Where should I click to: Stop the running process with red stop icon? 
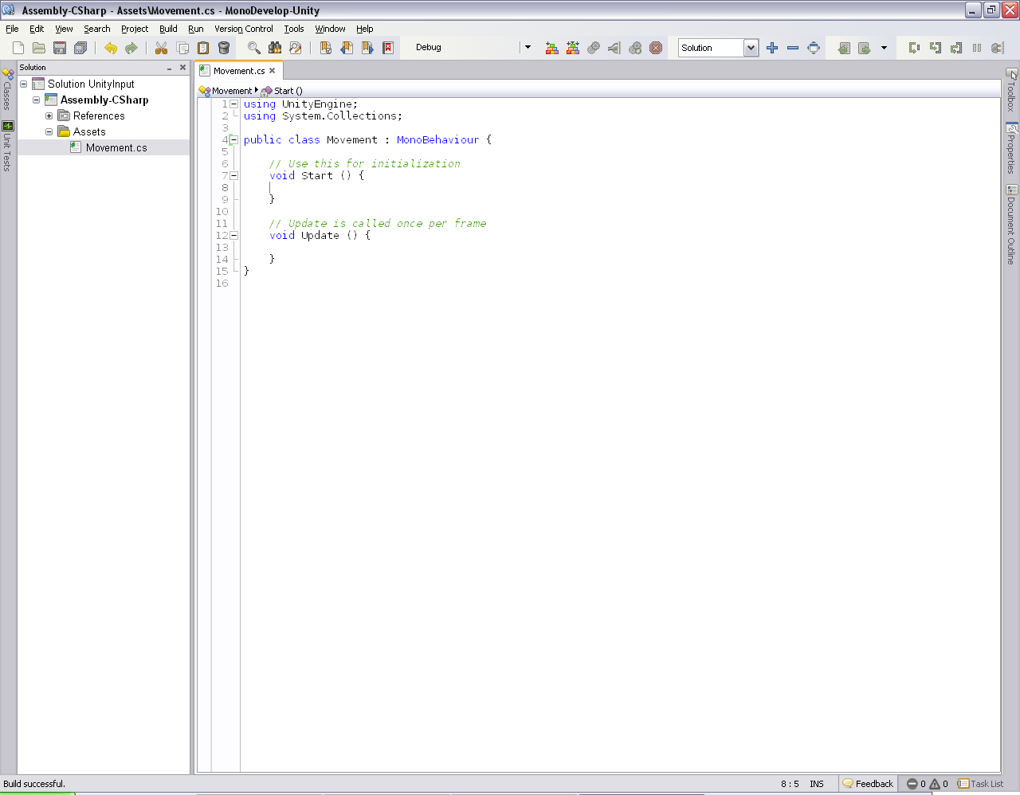click(x=655, y=48)
